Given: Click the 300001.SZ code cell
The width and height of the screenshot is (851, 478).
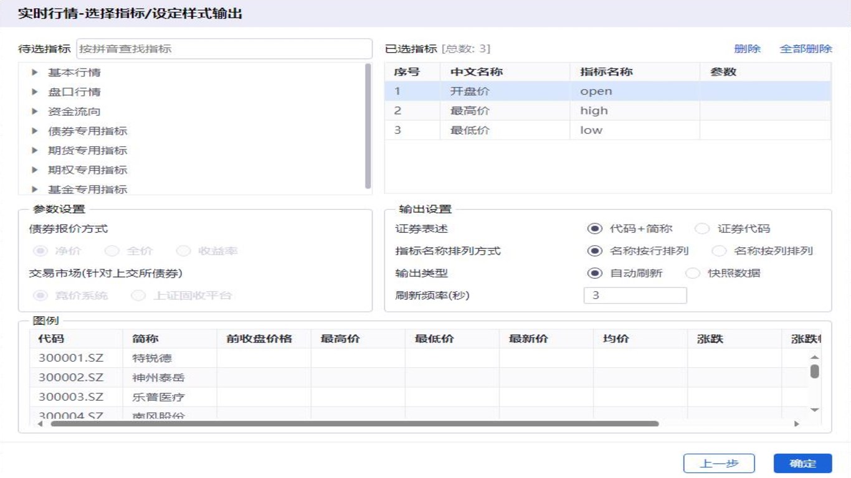Looking at the screenshot, I should pyautogui.click(x=76, y=358).
